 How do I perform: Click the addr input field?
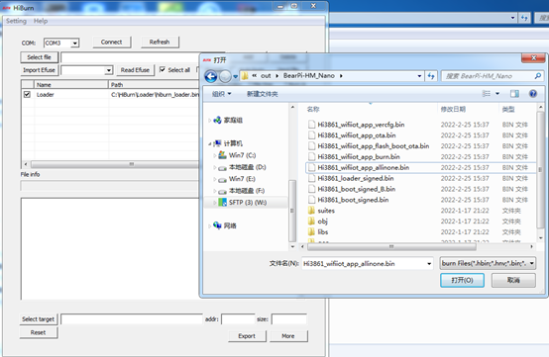click(238, 319)
